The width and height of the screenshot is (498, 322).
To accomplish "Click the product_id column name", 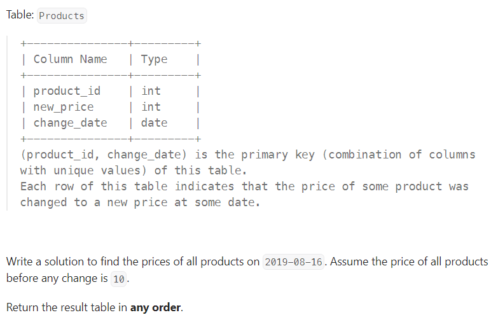I will click(67, 91).
